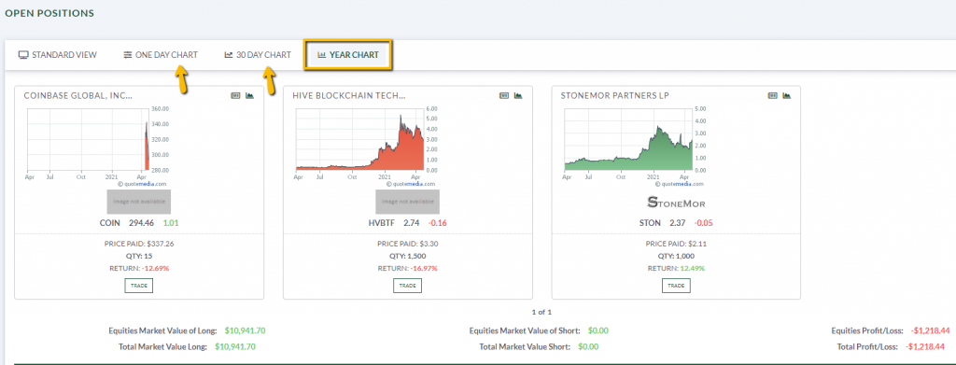Click the Equities Market Value of Long amount

pyautogui.click(x=246, y=330)
